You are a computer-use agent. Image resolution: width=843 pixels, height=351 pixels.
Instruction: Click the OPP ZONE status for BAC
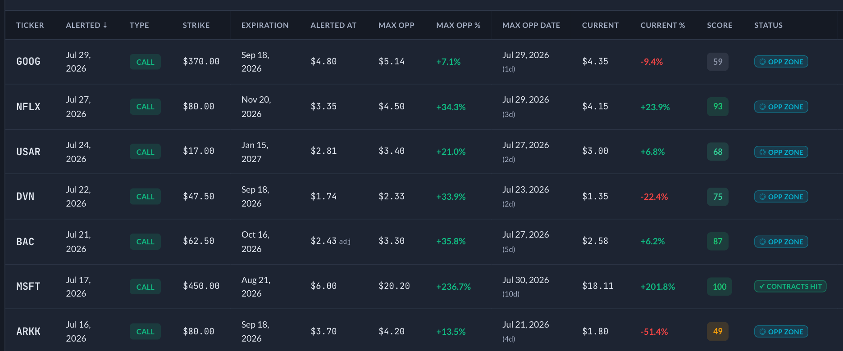pos(781,242)
